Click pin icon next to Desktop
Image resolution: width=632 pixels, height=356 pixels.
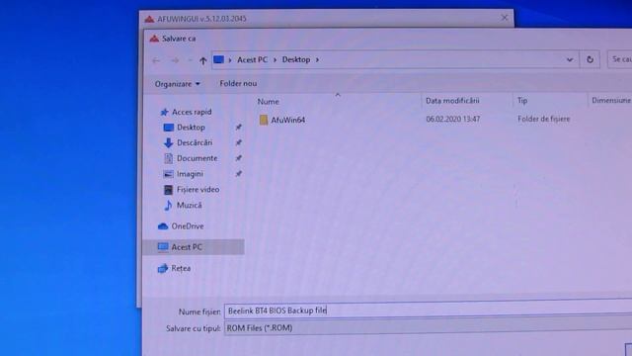coord(239,128)
